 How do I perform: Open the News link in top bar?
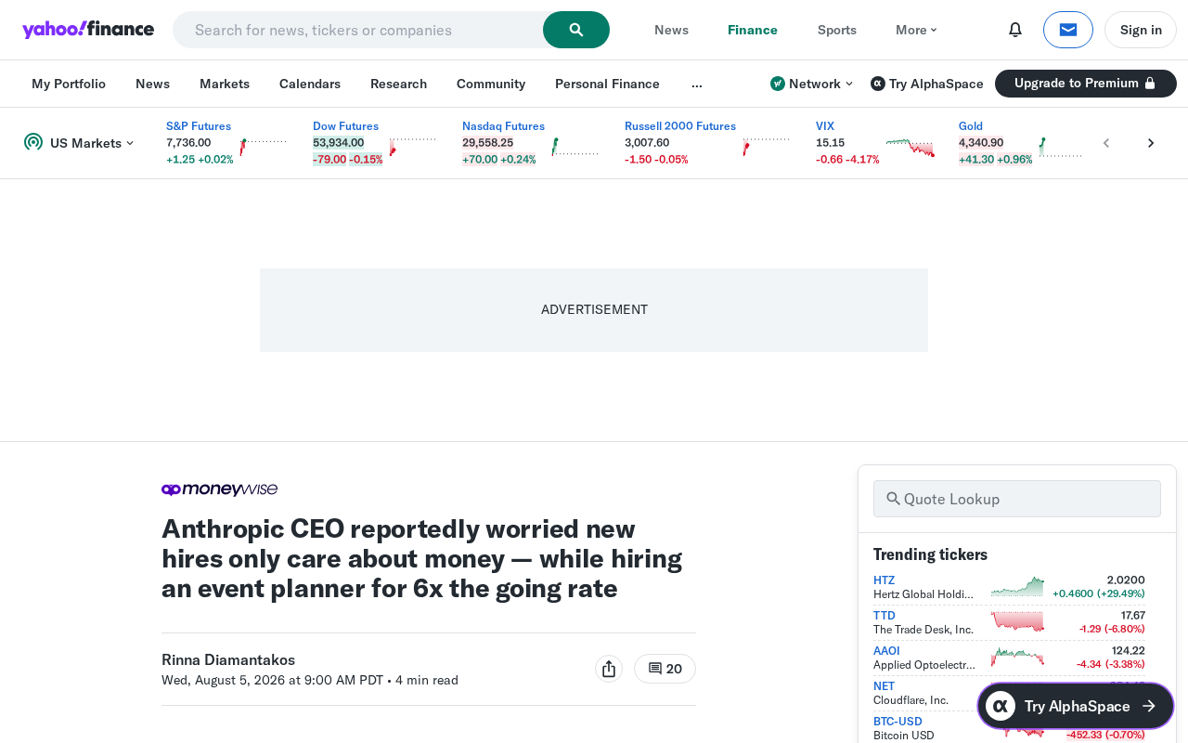click(671, 30)
